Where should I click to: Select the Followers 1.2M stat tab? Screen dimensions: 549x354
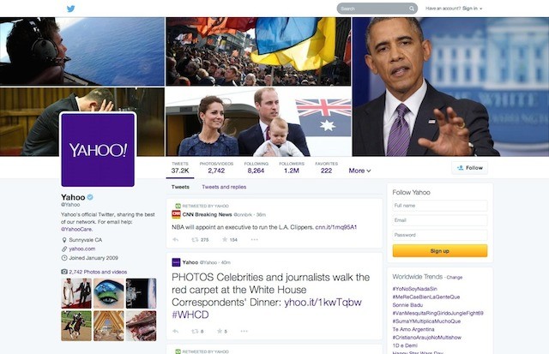tap(292, 167)
